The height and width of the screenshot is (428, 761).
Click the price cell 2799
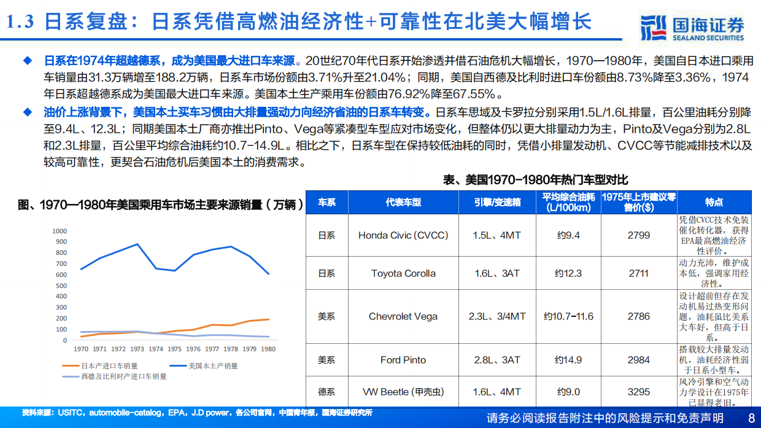tap(638, 235)
